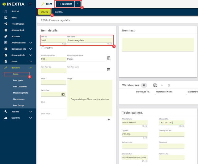The image size is (198, 164).
Task: Open the Accounts link
Action: click(16, 36)
